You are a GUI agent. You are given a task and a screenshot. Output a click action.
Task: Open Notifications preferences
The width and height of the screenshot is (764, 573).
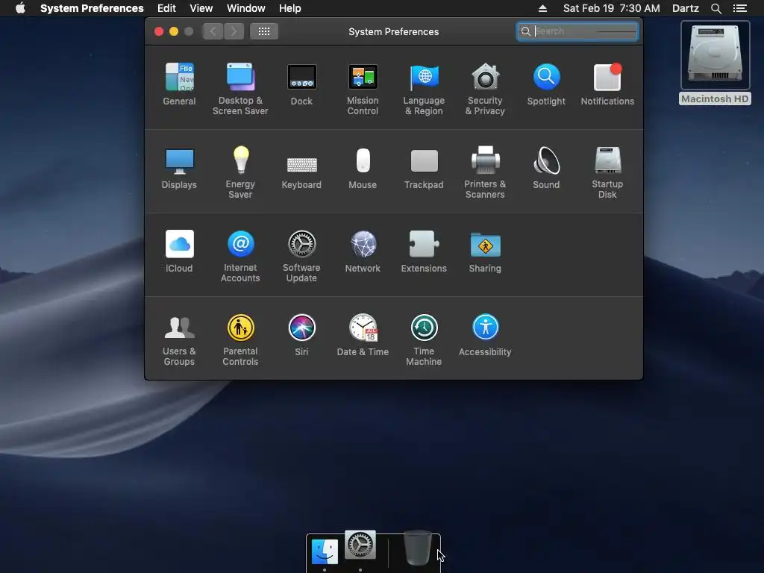point(607,84)
